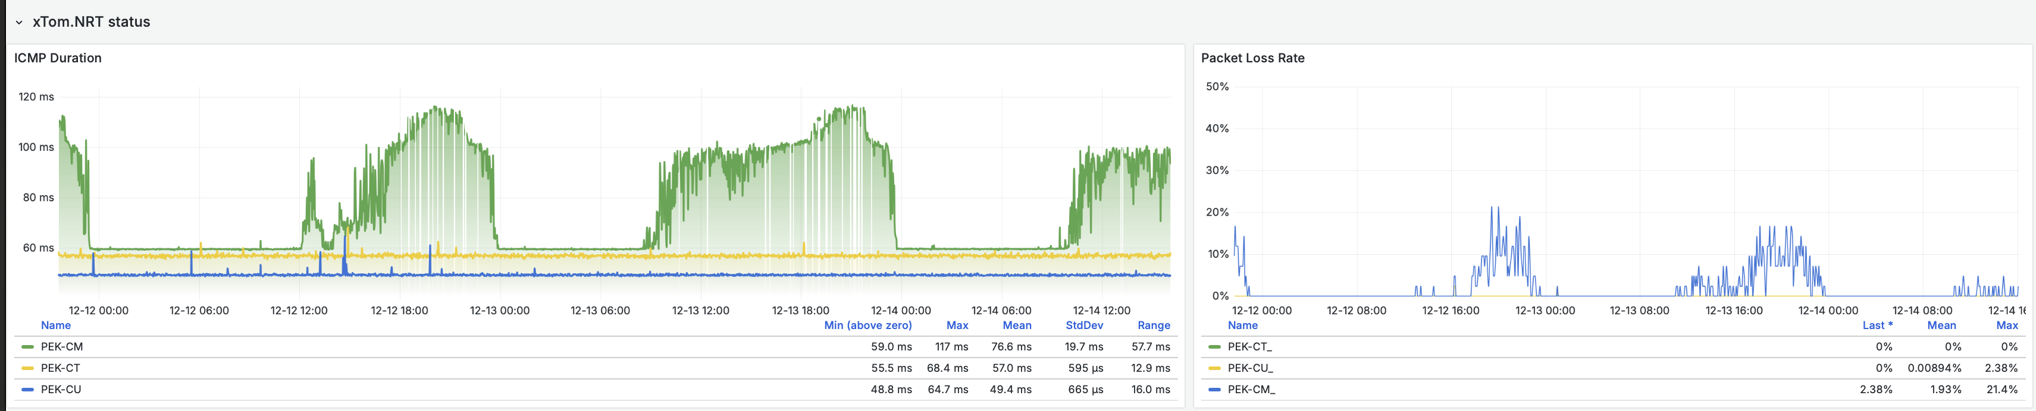The width and height of the screenshot is (2036, 411).
Task: Click the green PEK-CT_ color indicator
Action: click(1214, 346)
